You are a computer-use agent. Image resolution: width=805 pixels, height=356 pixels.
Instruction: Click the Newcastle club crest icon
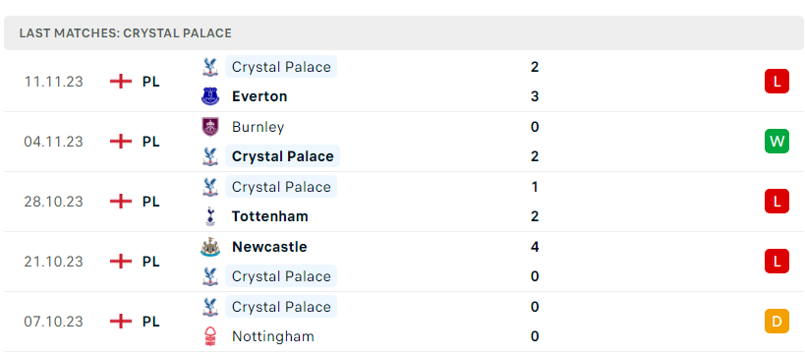[210, 247]
